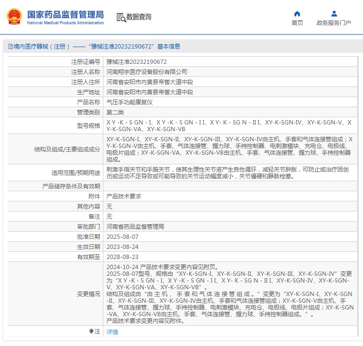Go to 首页 via its text label
This screenshot has width=363, height=346.
[x=297, y=23]
